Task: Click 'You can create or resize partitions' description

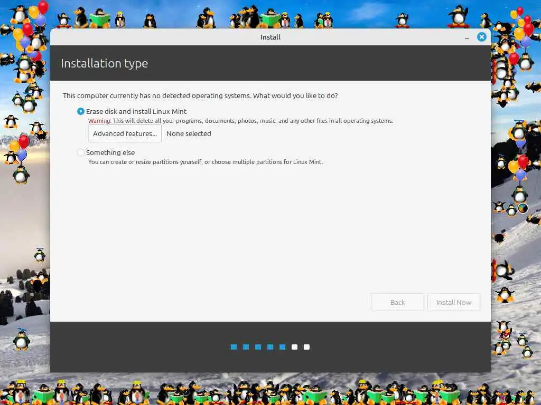Action: [206, 162]
